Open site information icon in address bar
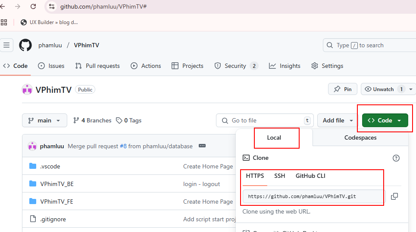This screenshot has width=416, height=232. [x=52, y=6]
